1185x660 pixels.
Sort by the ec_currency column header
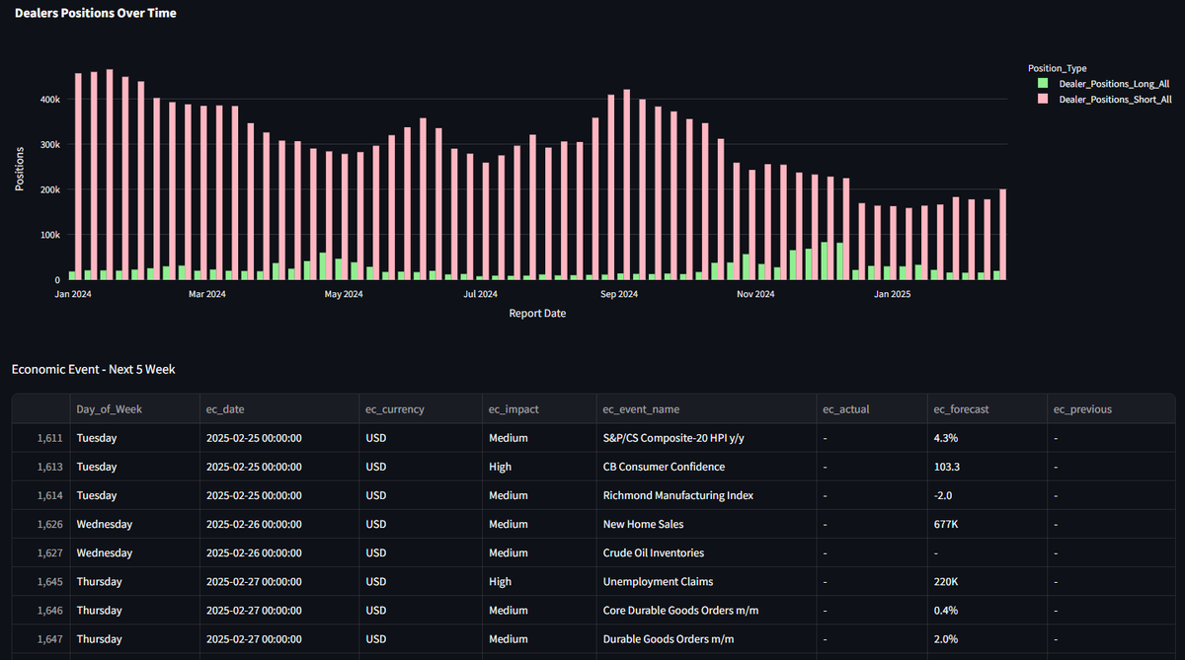420,409
